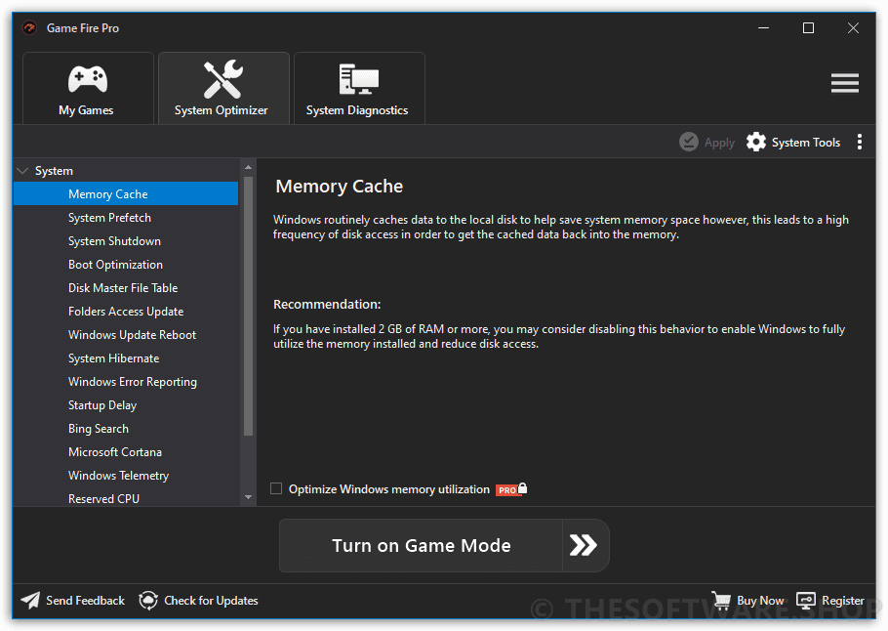Click the sidebar scroll up arrow
The width and height of the screenshot is (888, 631).
[x=248, y=167]
